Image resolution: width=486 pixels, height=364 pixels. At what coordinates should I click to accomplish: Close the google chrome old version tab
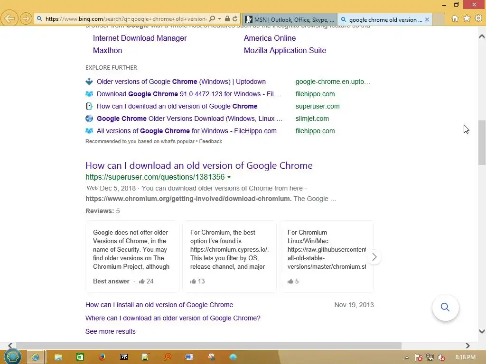click(427, 19)
